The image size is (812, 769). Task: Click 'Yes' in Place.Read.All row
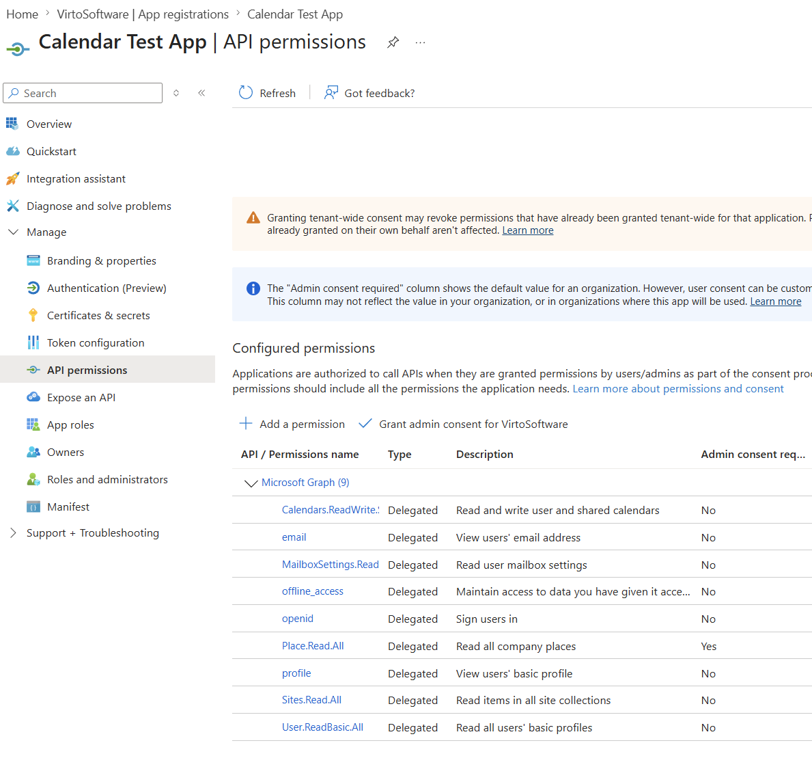(709, 646)
